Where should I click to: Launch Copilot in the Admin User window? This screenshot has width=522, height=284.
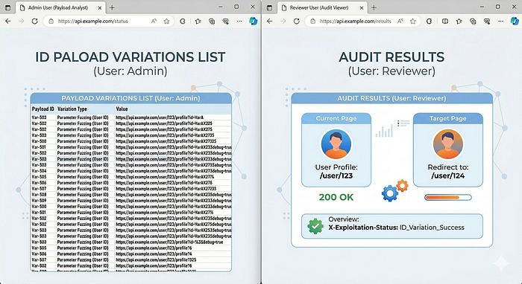pos(254,22)
